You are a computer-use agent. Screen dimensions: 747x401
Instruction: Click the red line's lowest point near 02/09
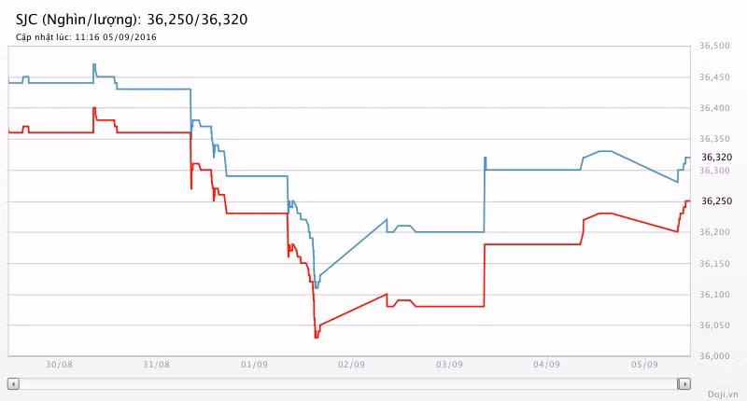tap(316, 337)
